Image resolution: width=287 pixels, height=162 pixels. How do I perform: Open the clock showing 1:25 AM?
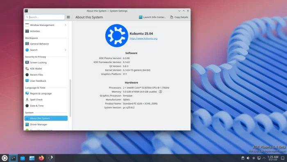click(x=273, y=158)
